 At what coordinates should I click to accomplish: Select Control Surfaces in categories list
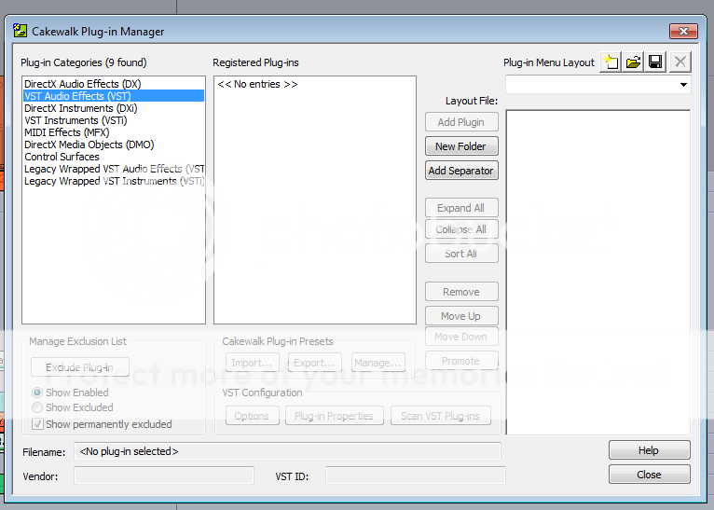62,157
